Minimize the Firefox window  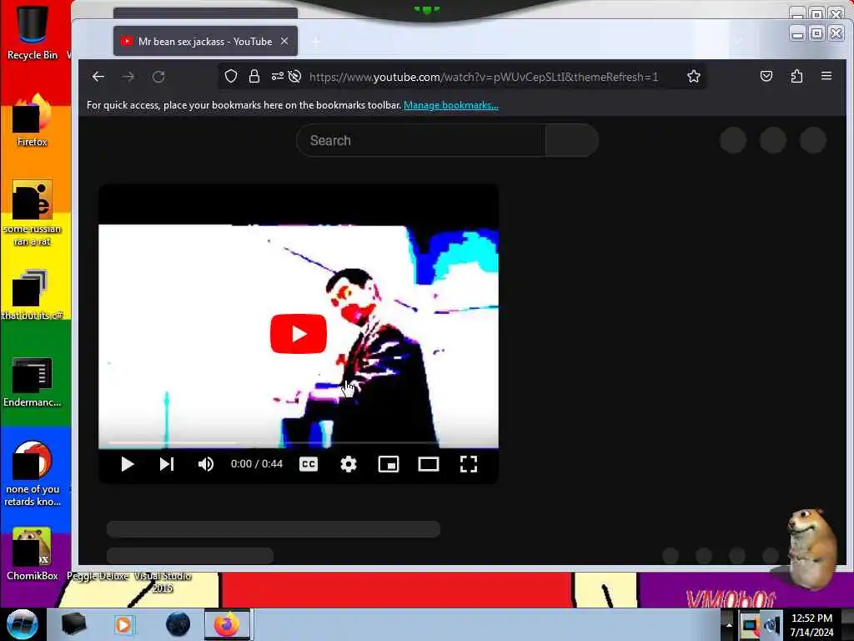point(798,33)
